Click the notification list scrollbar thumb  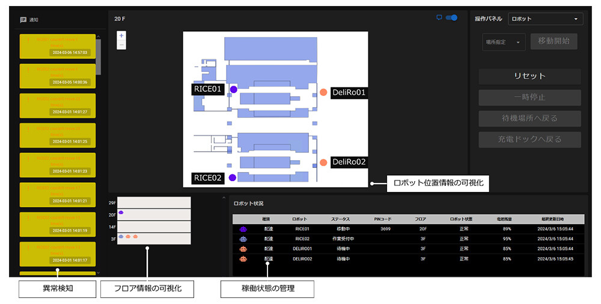click(99, 57)
